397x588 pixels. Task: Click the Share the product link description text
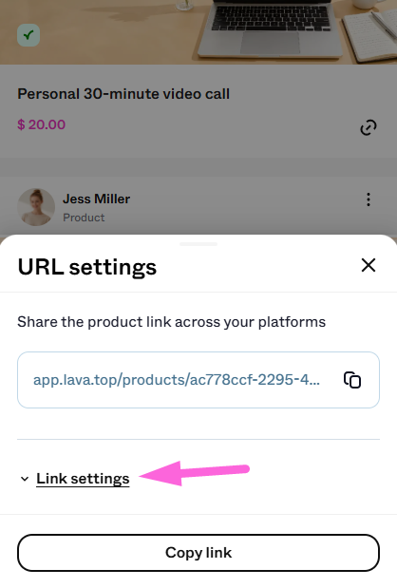[171, 322]
